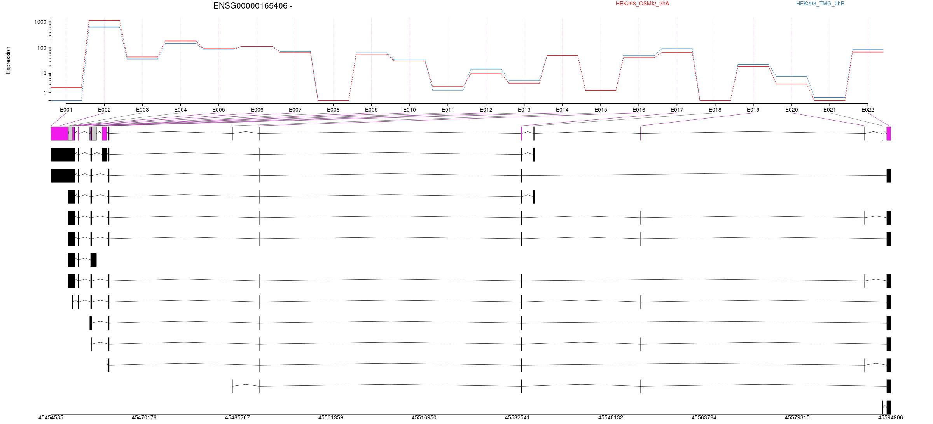
Task: Click the magenta last exon at gene model right end
Action: (889, 133)
